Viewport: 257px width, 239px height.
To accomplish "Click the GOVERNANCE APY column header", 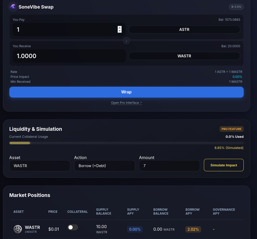I will click(224, 211).
